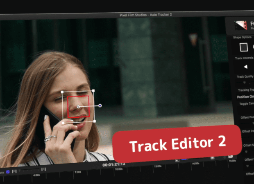Click the Shape Options label
254x184 pixels.
point(242,37)
